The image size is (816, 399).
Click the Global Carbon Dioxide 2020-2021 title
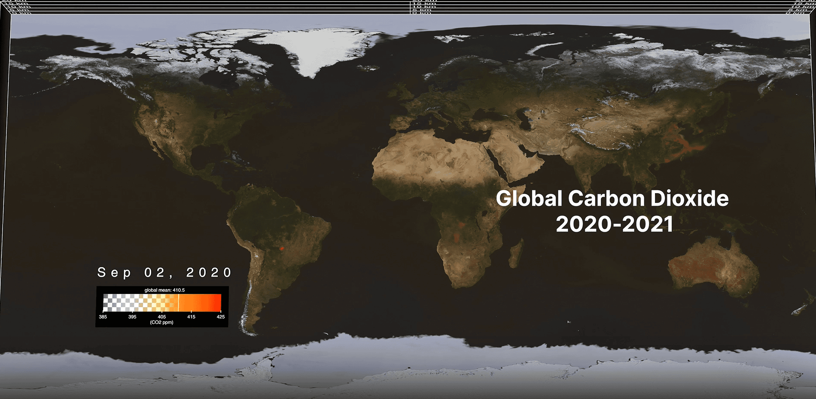tap(613, 211)
